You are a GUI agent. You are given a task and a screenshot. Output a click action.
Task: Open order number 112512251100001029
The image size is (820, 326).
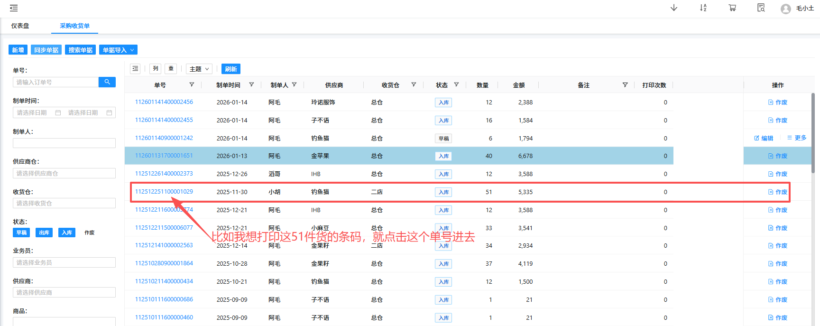click(x=164, y=192)
